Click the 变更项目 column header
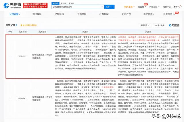Screen dimensions: 184x122 [x=43, y=32]
